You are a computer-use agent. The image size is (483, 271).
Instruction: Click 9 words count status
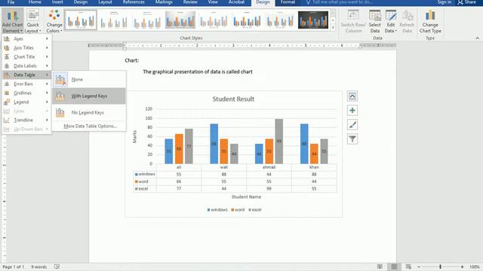pos(38,266)
